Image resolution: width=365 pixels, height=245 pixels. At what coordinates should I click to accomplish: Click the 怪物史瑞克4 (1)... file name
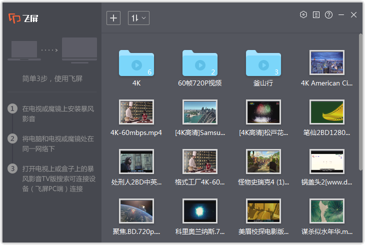coord(263,182)
